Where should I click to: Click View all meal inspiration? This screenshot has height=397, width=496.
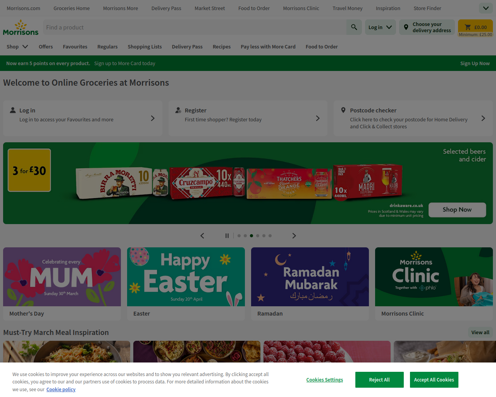480,332
